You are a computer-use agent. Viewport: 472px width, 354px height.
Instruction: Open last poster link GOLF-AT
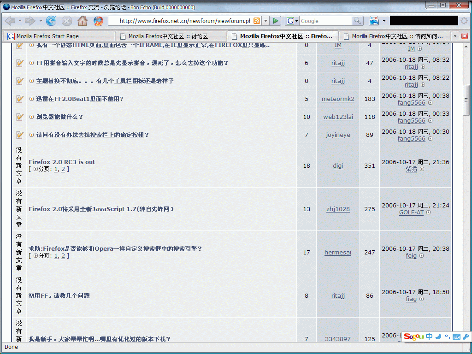click(411, 212)
